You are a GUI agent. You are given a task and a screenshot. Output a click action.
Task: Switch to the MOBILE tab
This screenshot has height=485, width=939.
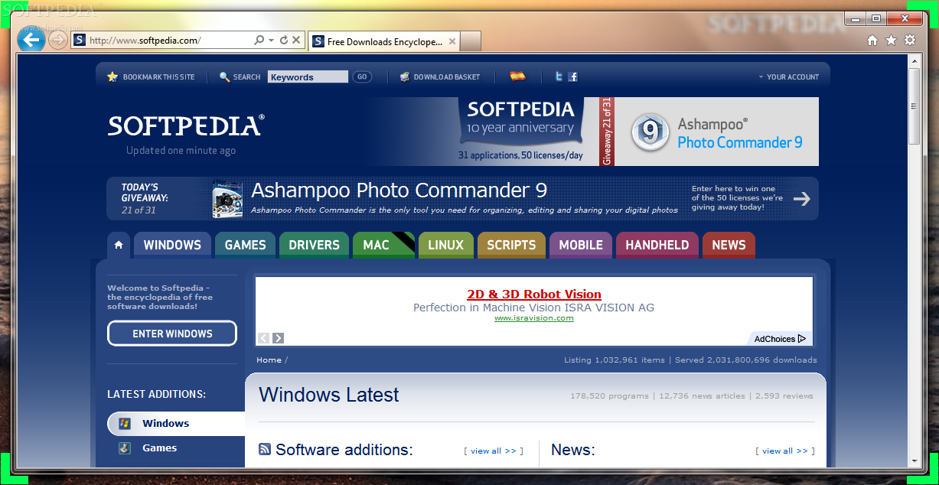[581, 245]
